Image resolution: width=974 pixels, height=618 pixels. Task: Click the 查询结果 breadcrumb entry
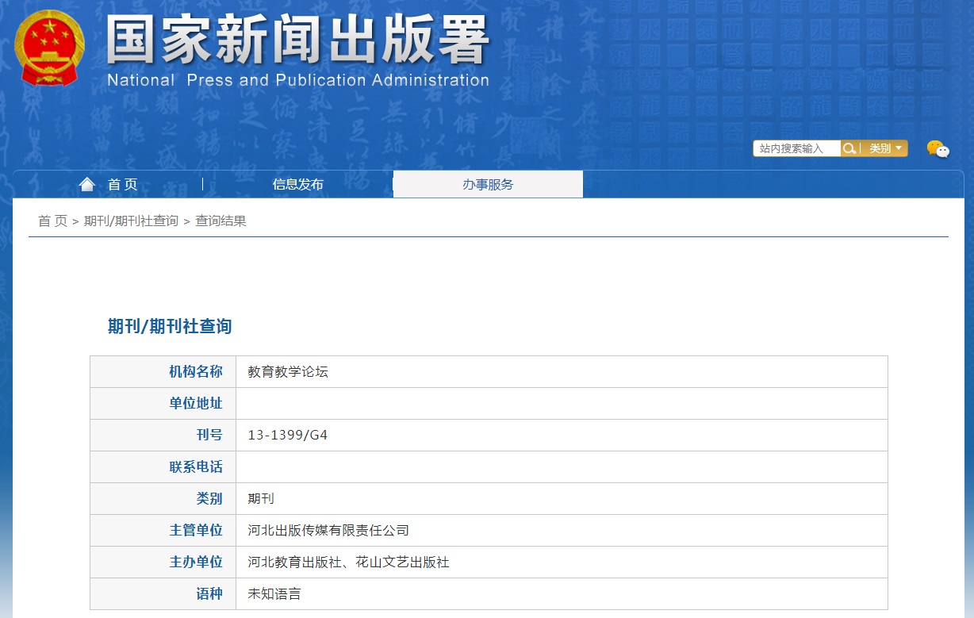[220, 221]
